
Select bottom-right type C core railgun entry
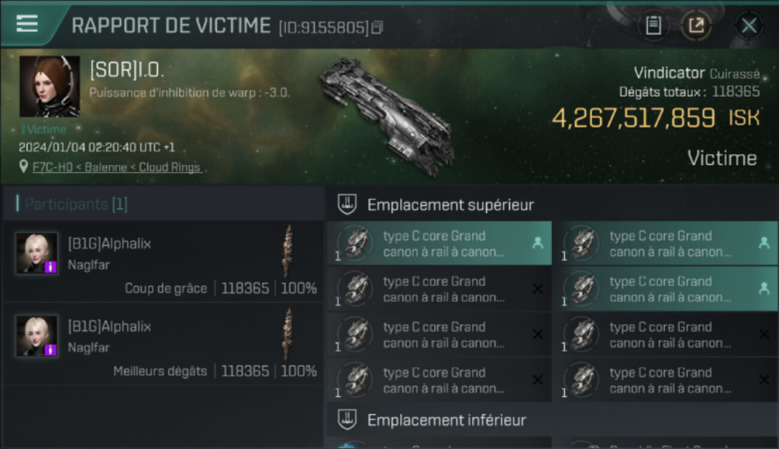pyautogui.click(x=666, y=380)
